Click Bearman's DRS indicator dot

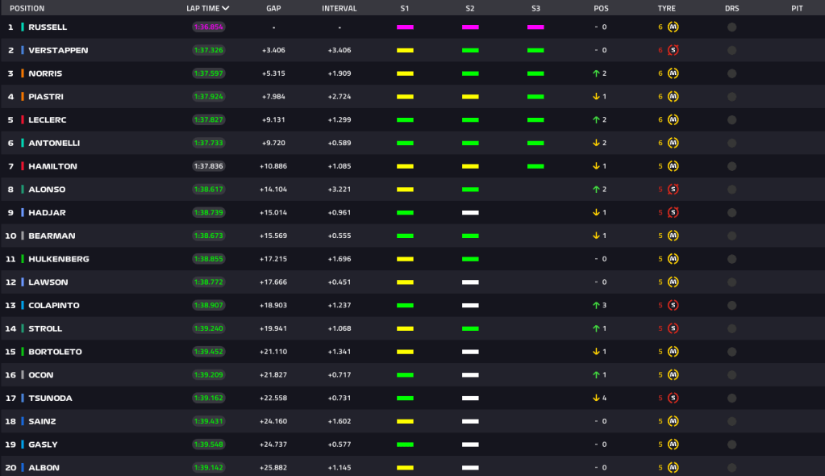click(x=732, y=236)
